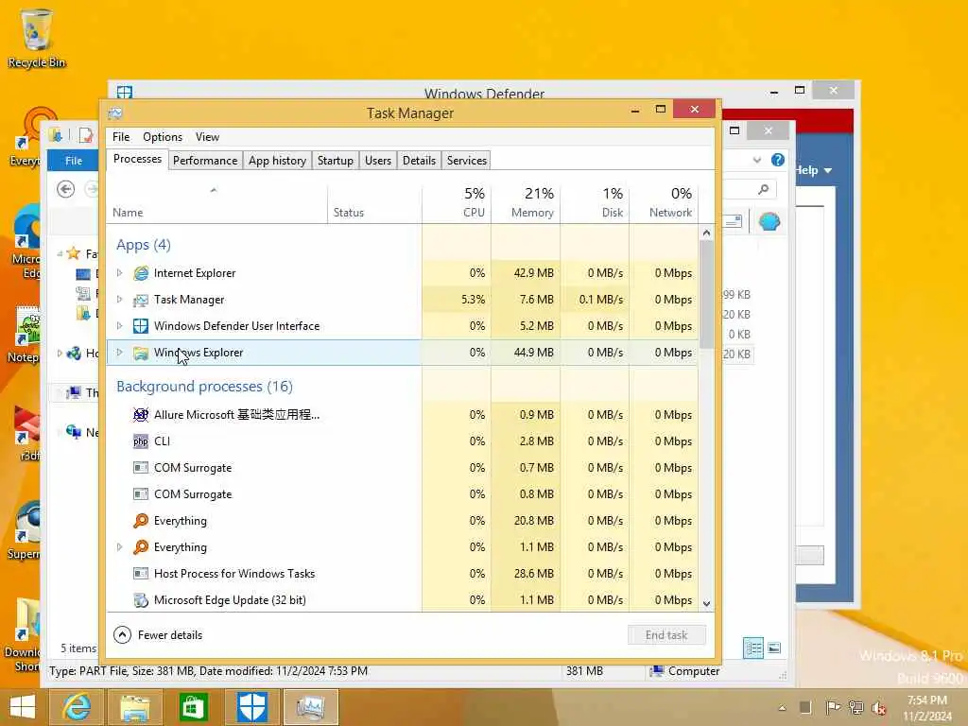Select the Apps (4) group heading
Image resolution: width=968 pixels, height=726 pixels.
click(x=144, y=245)
